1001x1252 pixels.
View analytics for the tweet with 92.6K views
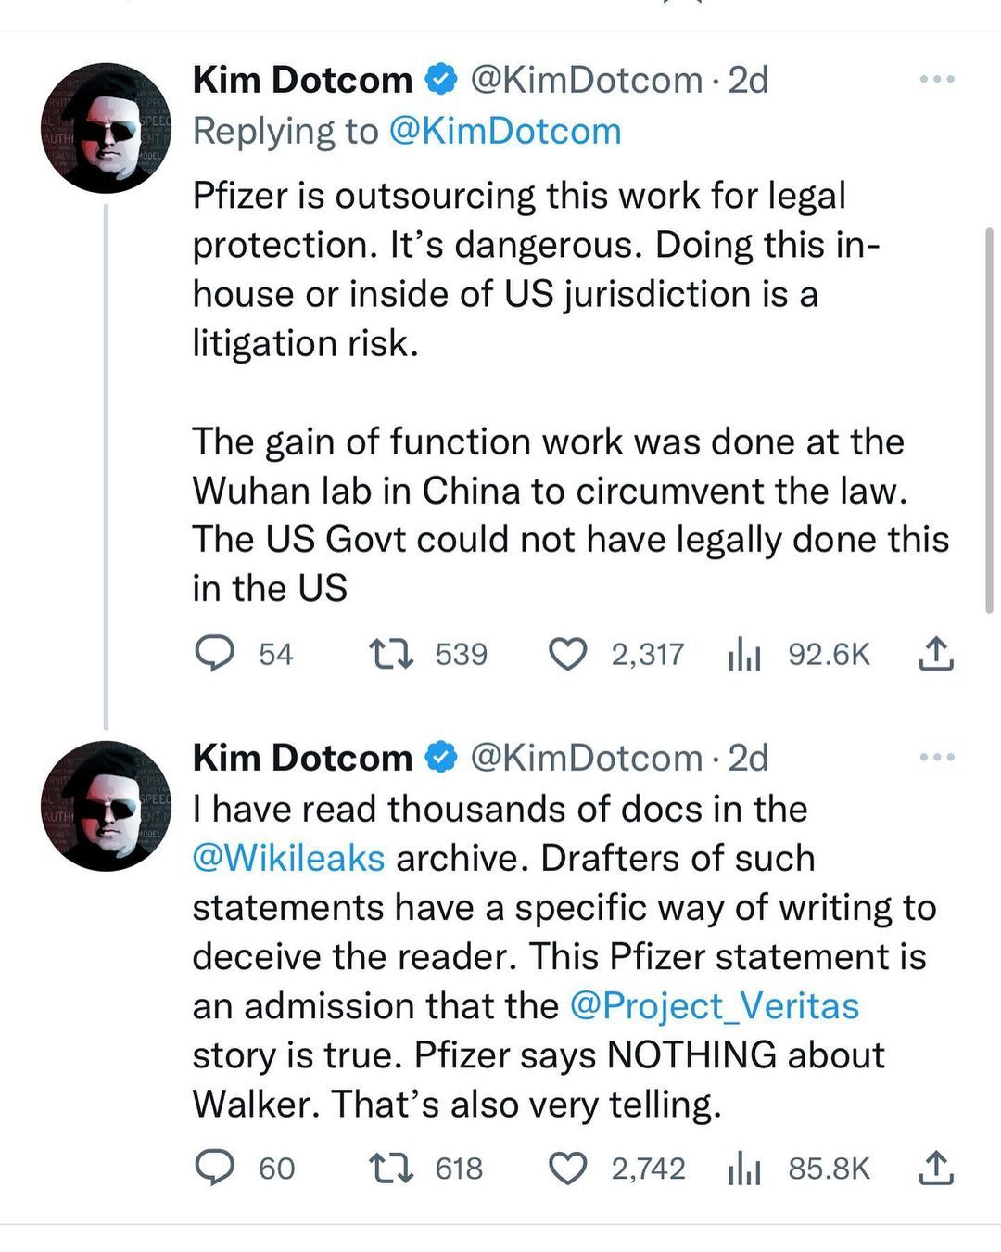(x=744, y=655)
